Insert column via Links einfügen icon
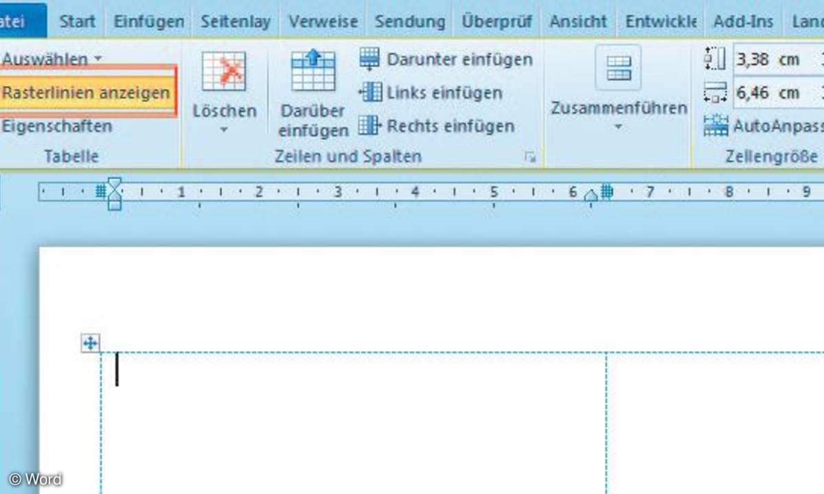This screenshot has height=494, width=824. 369,92
